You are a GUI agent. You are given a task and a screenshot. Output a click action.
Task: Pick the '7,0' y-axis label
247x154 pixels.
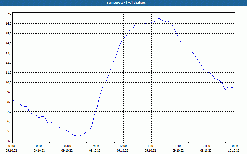point(10,111)
